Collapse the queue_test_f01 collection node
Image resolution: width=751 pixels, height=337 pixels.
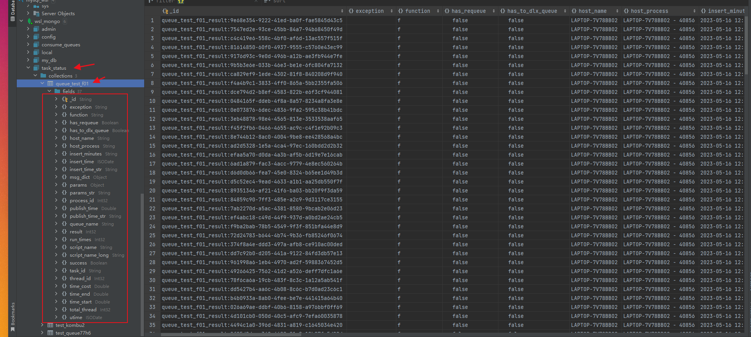click(x=42, y=83)
